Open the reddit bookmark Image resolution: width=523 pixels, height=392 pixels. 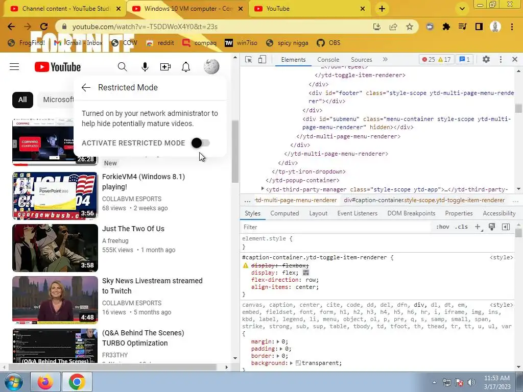pos(160,43)
